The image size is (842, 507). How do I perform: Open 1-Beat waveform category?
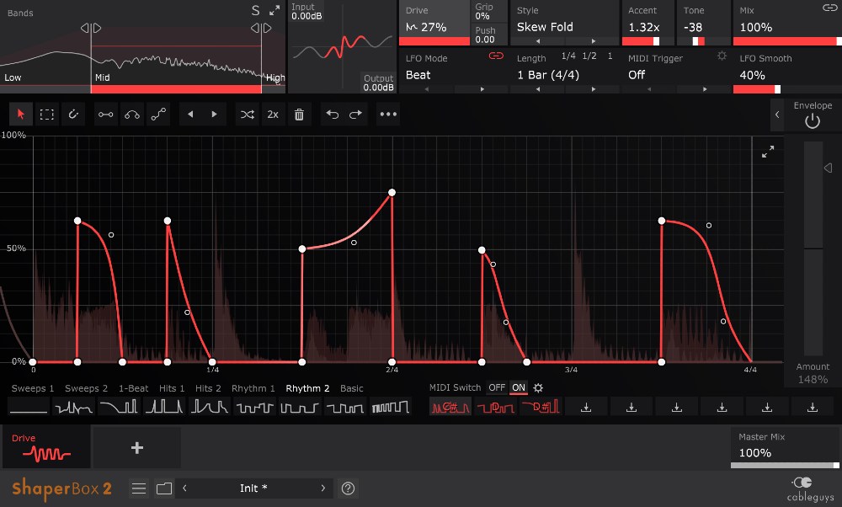point(134,388)
